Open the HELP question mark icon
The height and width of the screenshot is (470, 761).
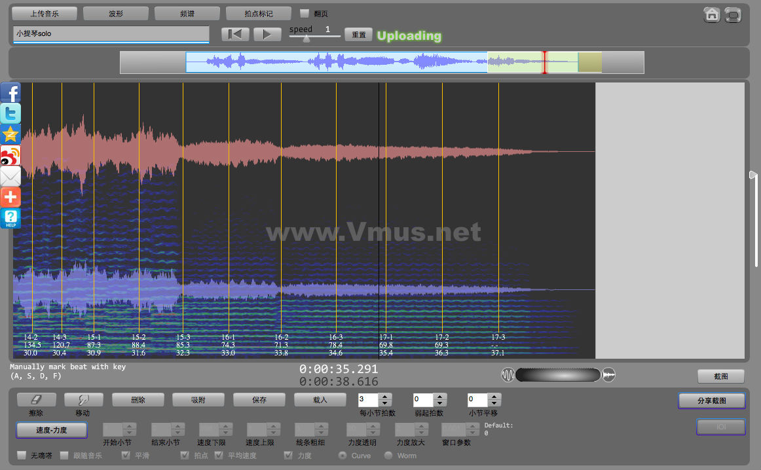tap(10, 218)
